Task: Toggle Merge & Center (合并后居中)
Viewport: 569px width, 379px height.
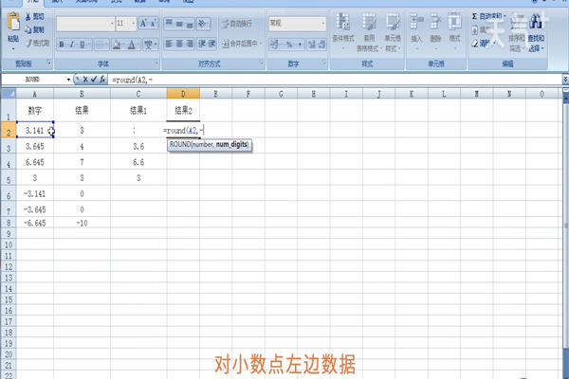Action: tap(240, 44)
